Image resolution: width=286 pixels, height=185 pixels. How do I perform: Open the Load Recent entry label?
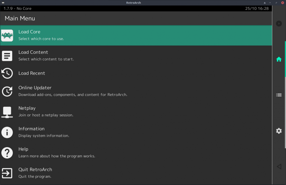tap(32, 73)
